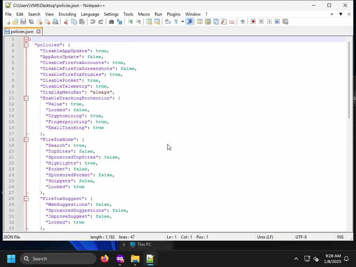This screenshot has width=356, height=267.
Task: Toggle the indent guide toolbar button
Action: pyautogui.click(x=189, y=22)
